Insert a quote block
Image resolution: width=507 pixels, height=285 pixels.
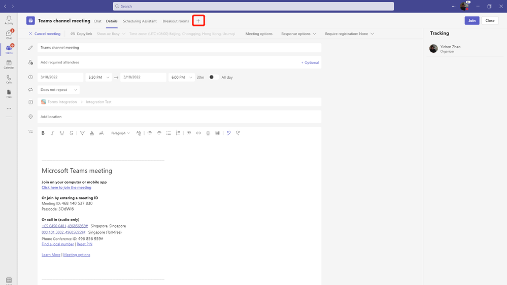pos(189,133)
